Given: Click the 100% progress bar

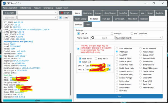Looking at the screenshot, I should [38, 100].
